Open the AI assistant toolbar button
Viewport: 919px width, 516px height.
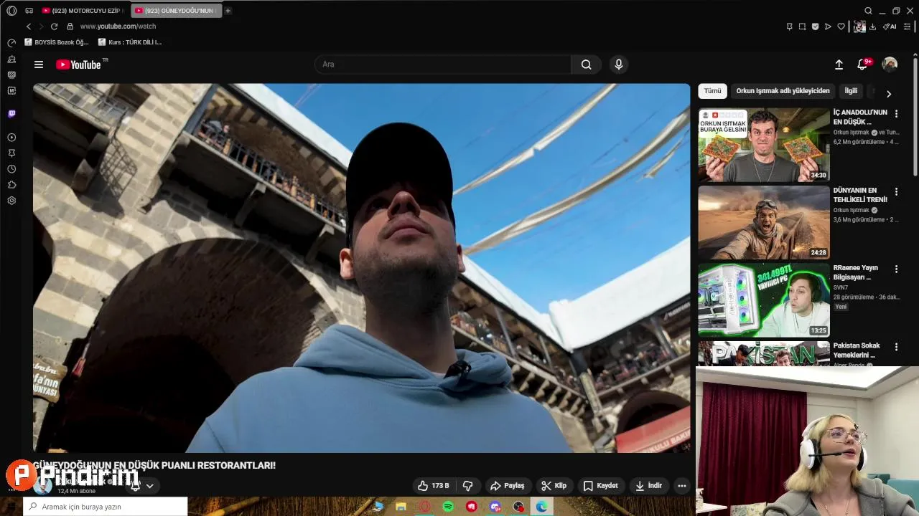coord(890,27)
